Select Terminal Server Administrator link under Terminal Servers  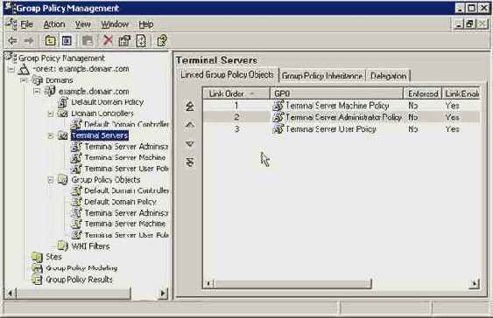point(126,147)
